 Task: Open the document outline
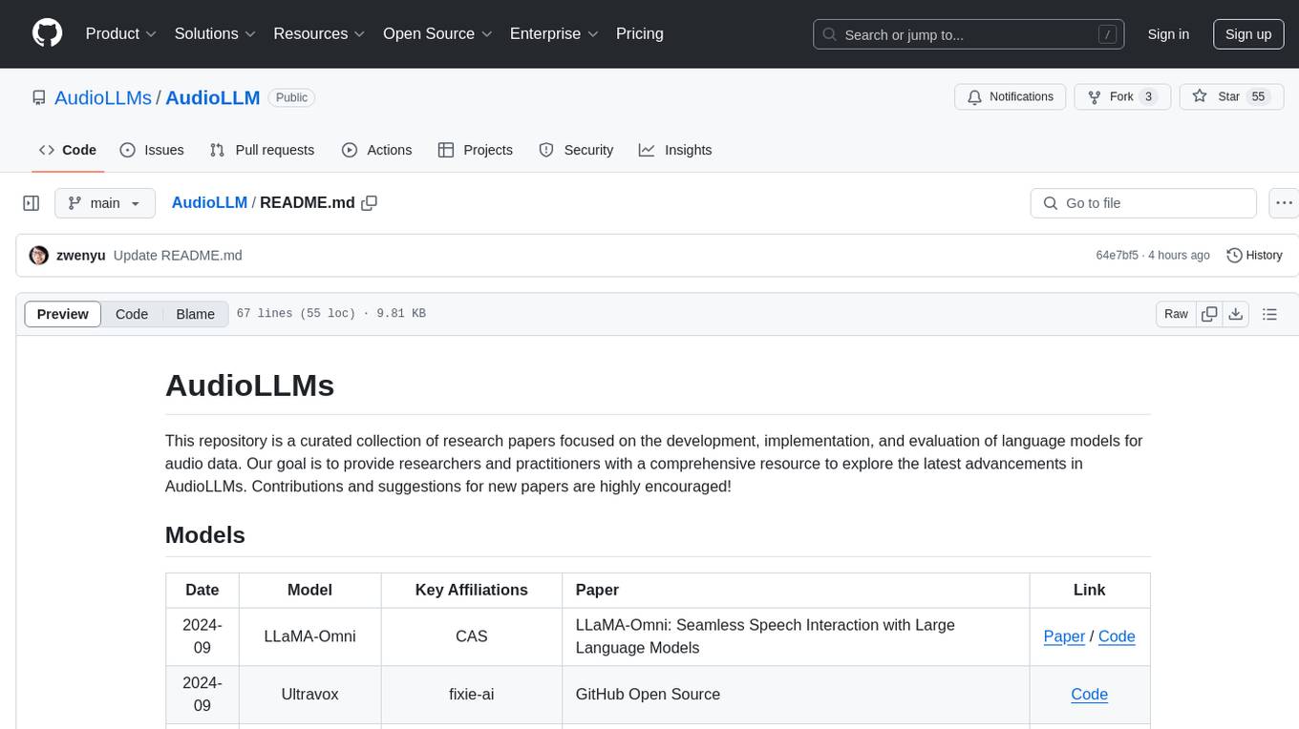1269,314
